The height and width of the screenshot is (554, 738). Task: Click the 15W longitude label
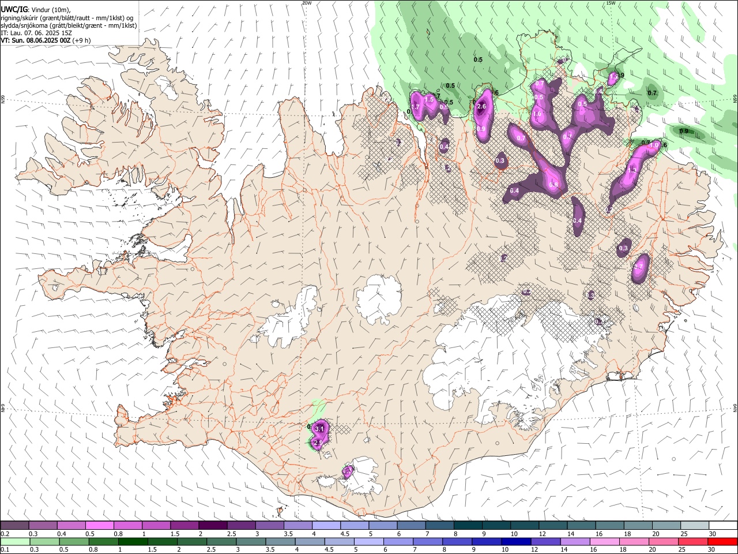[611, 3]
